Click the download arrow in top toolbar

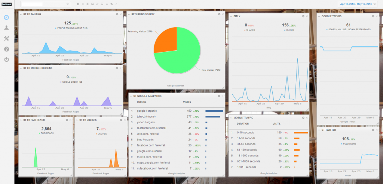click(x=107, y=4)
